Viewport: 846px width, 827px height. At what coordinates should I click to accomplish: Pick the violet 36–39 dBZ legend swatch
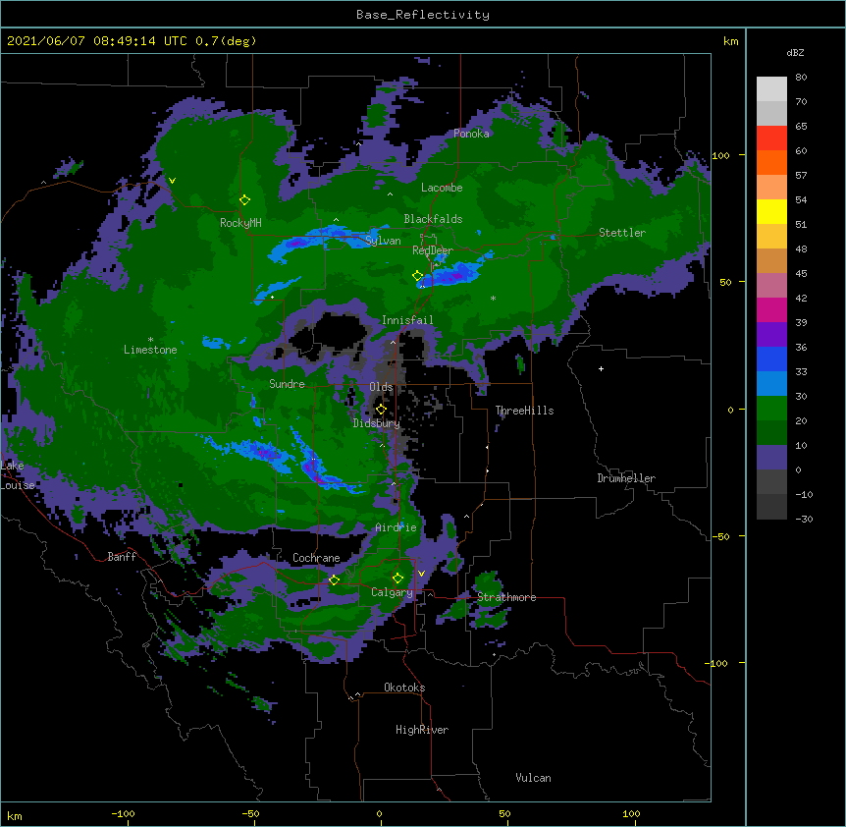click(x=771, y=335)
